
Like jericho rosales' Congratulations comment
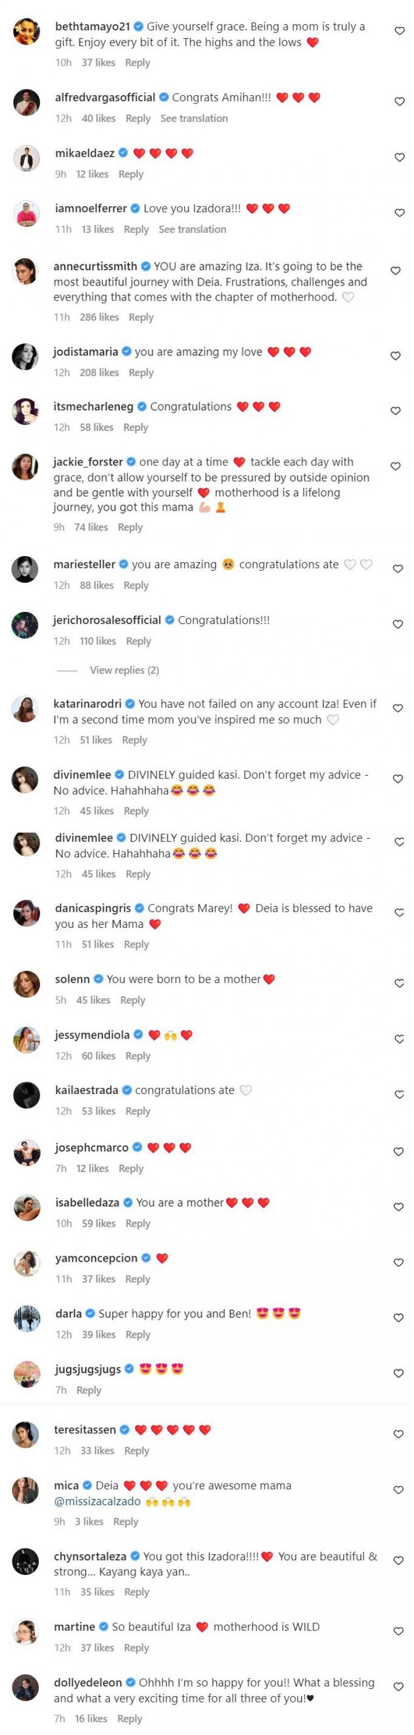398,624
